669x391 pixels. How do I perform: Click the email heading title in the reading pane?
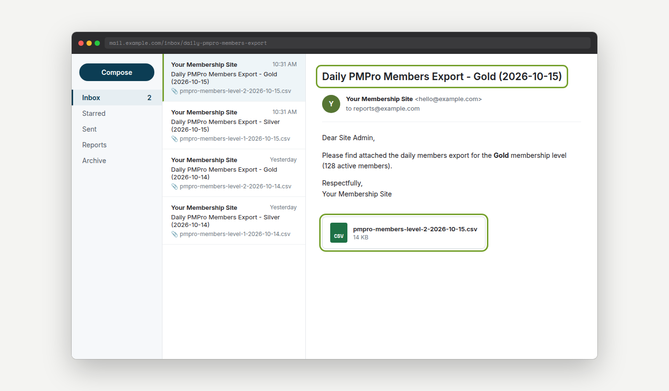[442, 76]
